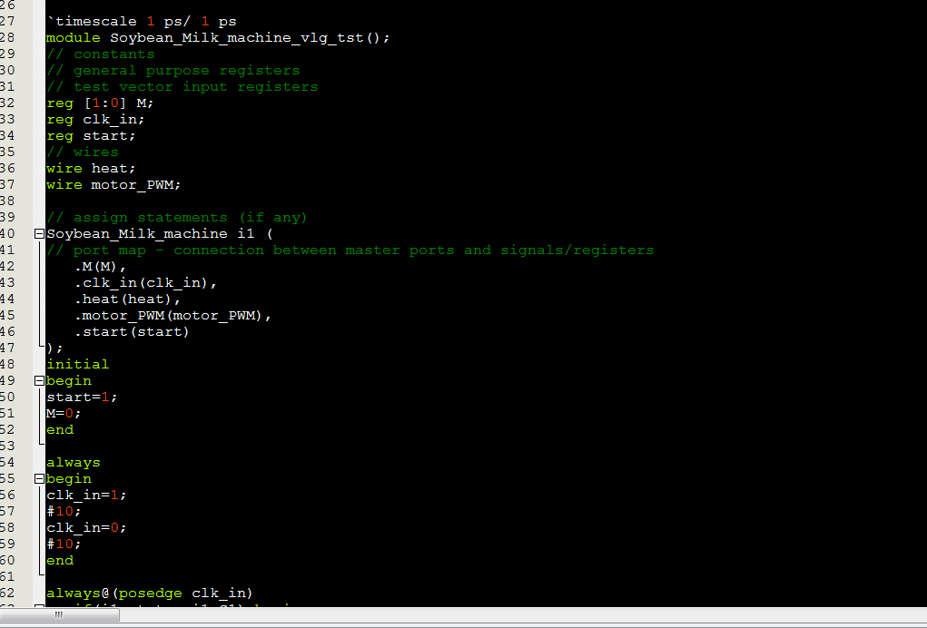Screen dimensions: 927x628
Task: Click the '// assign statements (if any)' comment
Action: click(177, 218)
